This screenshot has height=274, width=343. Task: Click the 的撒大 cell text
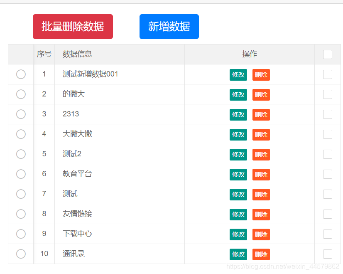click(x=74, y=94)
